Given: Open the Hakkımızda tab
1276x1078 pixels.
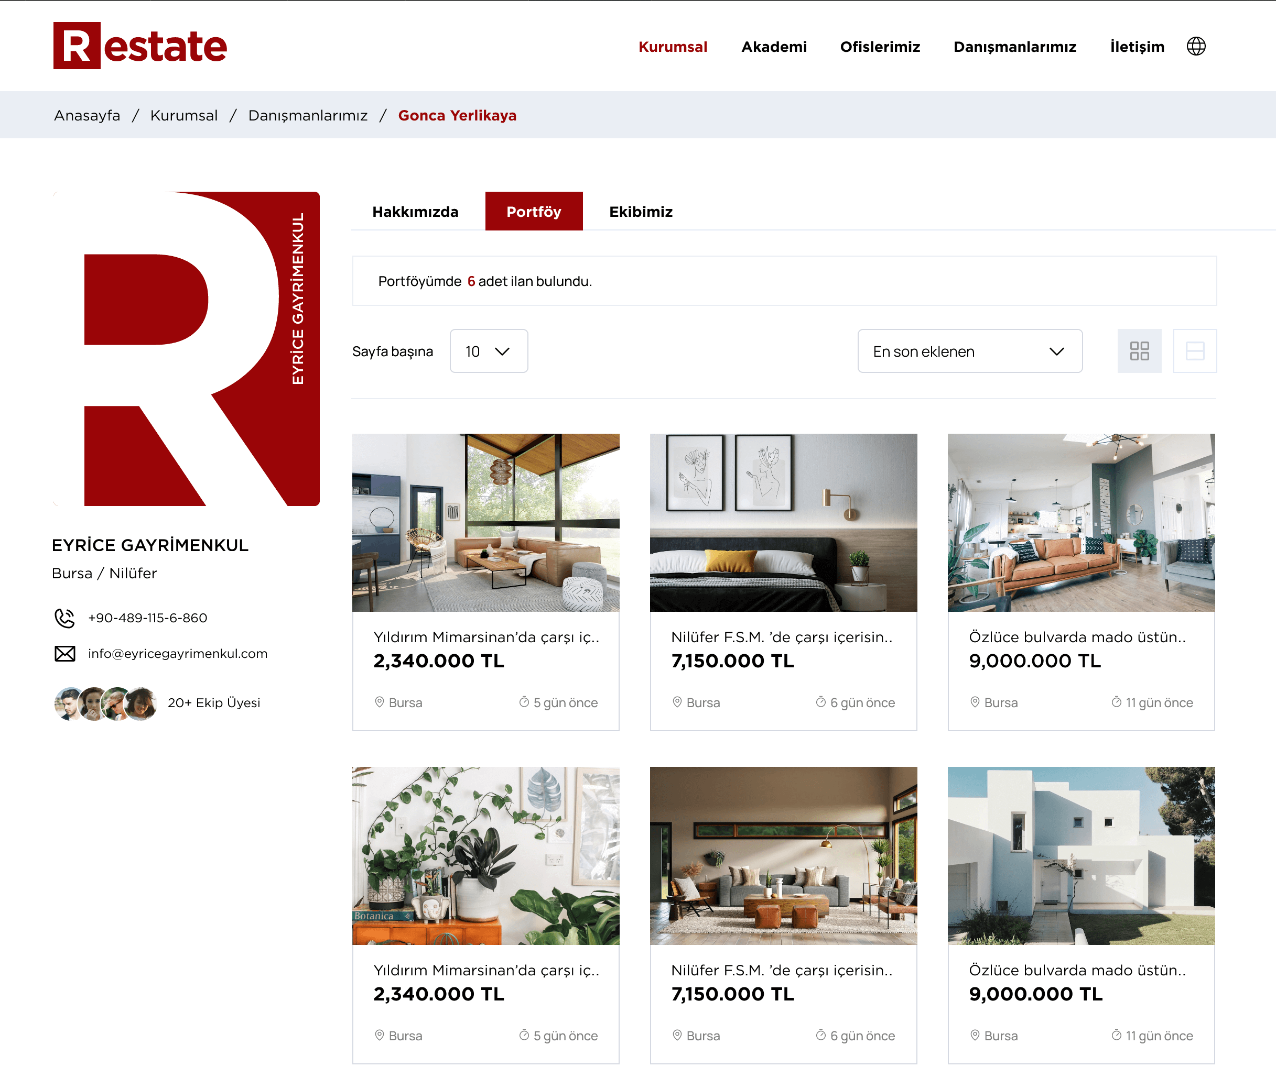Looking at the screenshot, I should (415, 212).
